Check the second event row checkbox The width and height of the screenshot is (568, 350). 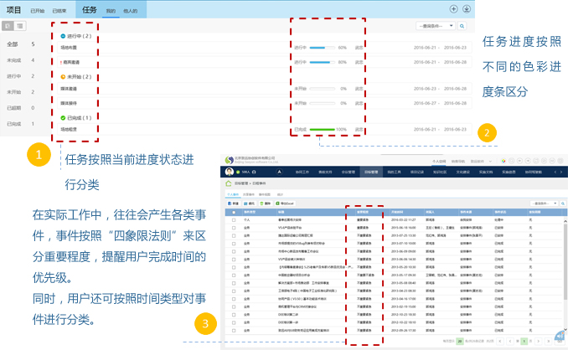tap(233, 227)
